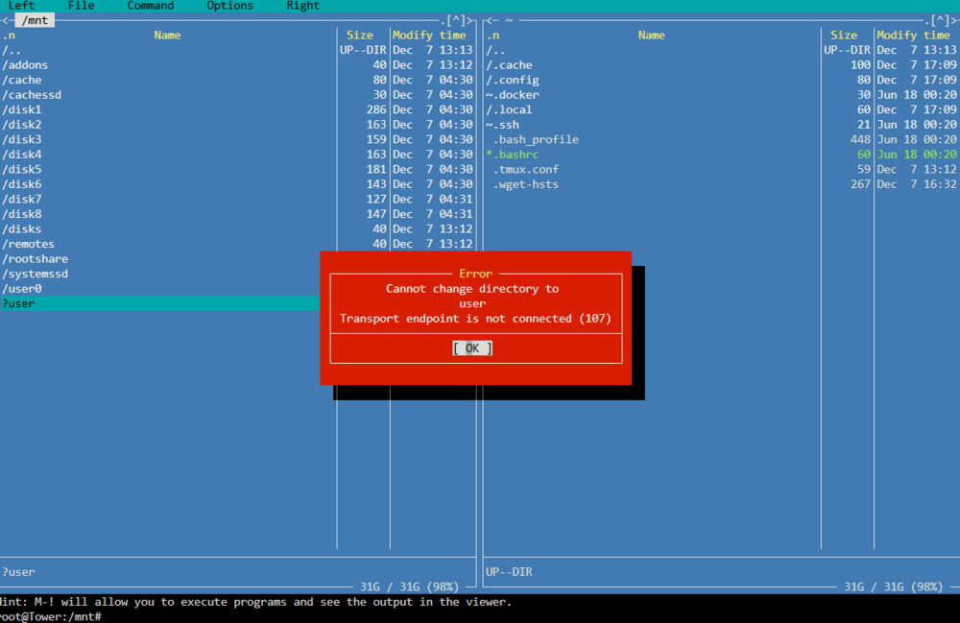Screen dimensions: 960x623
Task: Select ~.docker link in right panel
Action: click(722, 95)
